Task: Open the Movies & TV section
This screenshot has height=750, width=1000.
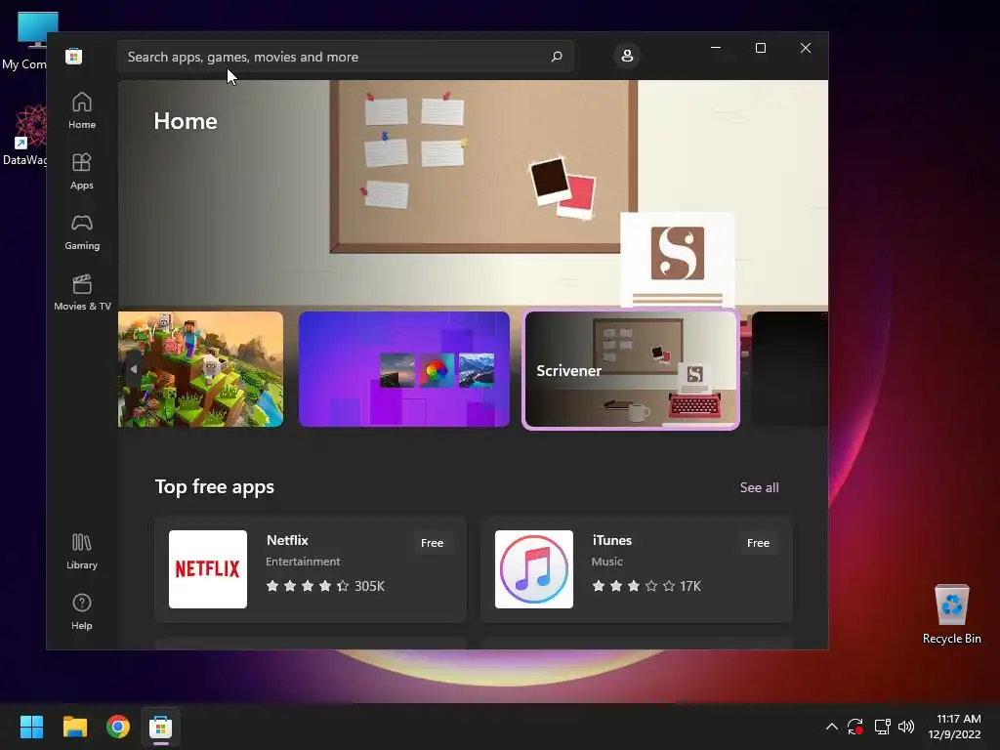Action: (82, 292)
